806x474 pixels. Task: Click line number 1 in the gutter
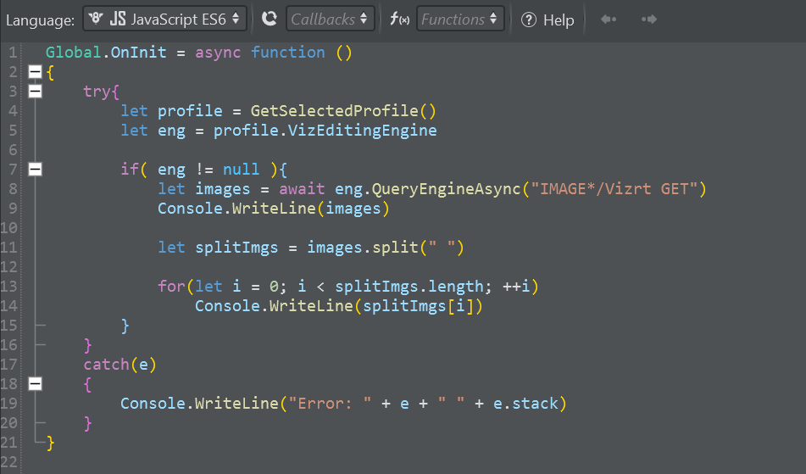click(12, 53)
